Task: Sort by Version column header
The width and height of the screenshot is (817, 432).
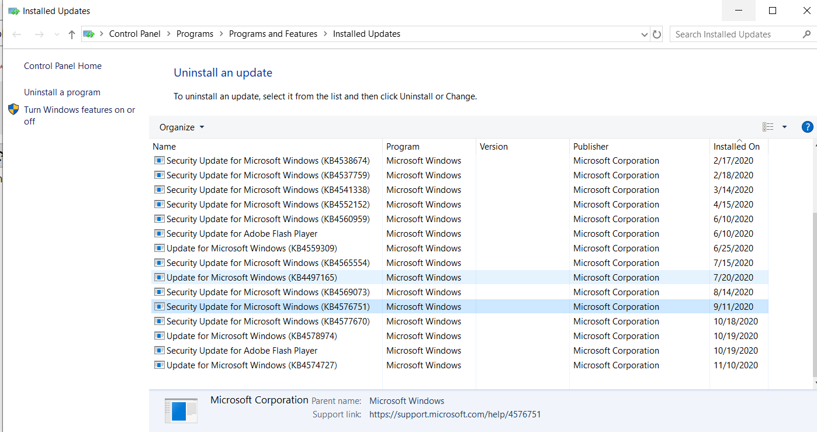Action: pyautogui.click(x=522, y=147)
